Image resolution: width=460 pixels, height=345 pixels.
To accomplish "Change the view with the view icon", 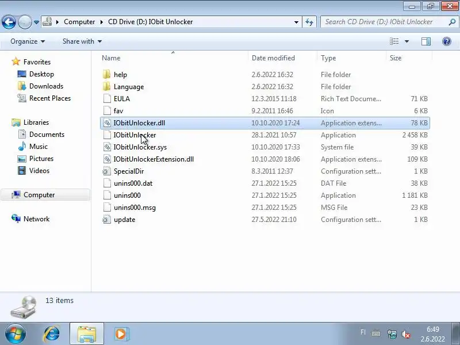I will [394, 41].
